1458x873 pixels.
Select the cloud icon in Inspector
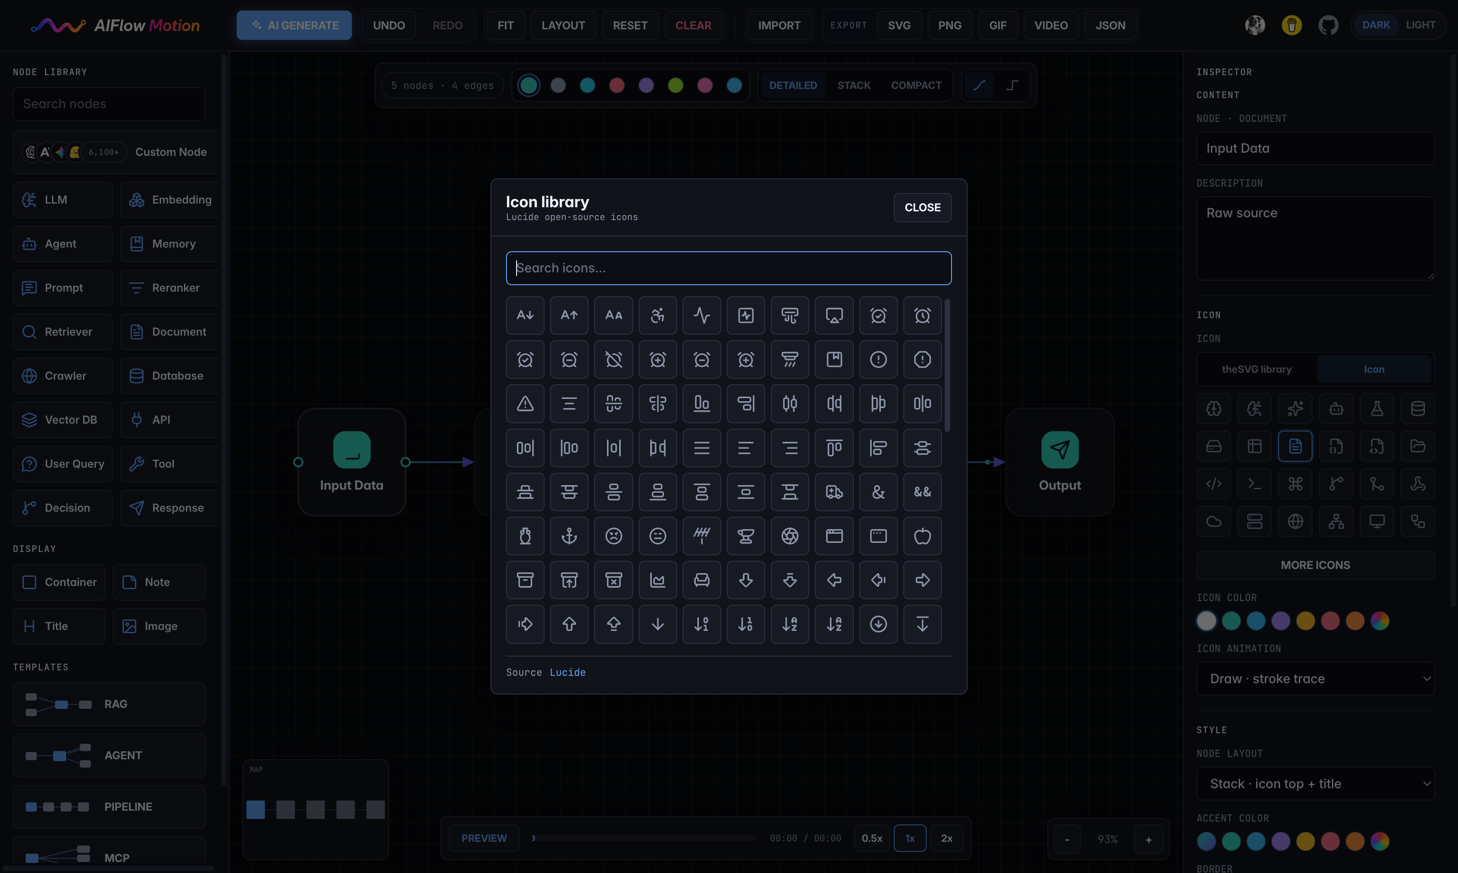[x=1214, y=521]
